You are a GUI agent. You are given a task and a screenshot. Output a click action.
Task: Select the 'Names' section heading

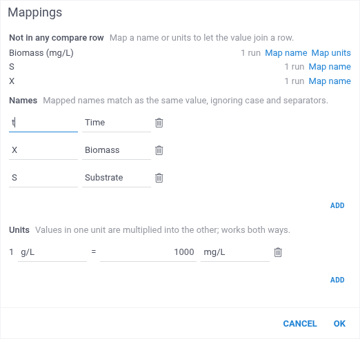23,101
